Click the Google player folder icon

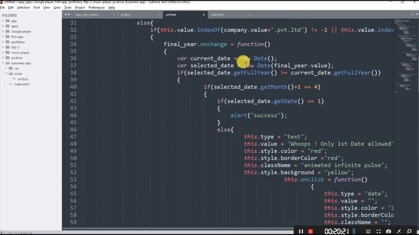click(7, 31)
